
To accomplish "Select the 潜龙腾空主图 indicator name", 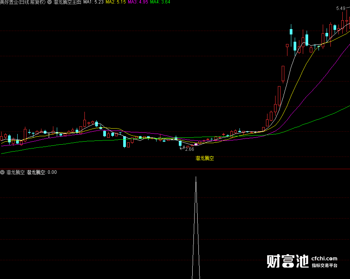I will [67, 2].
